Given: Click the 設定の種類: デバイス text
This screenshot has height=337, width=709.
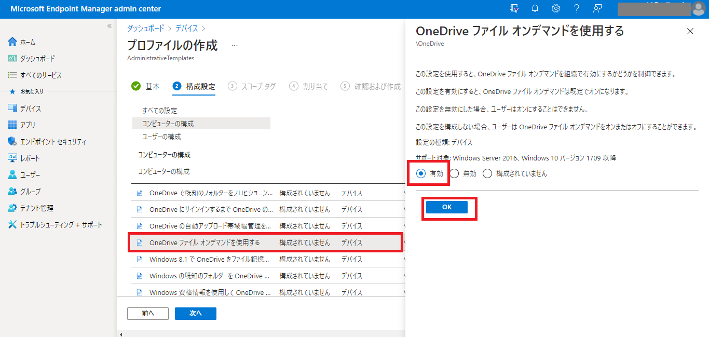Looking at the screenshot, I should (x=444, y=142).
